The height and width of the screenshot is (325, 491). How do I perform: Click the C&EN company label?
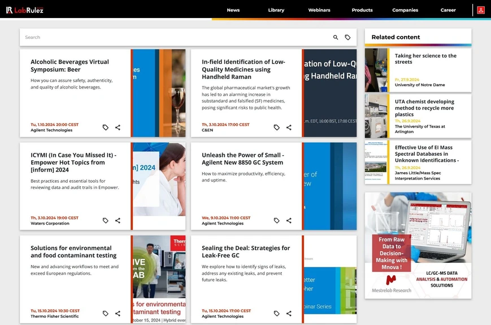pos(207,130)
